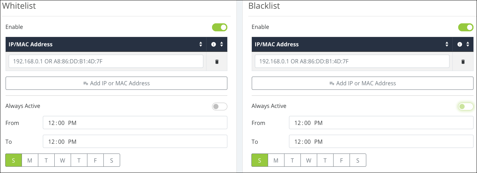Select Monday in Whitelist day selector
Image resolution: width=477 pixels, height=173 pixels.
(30, 160)
